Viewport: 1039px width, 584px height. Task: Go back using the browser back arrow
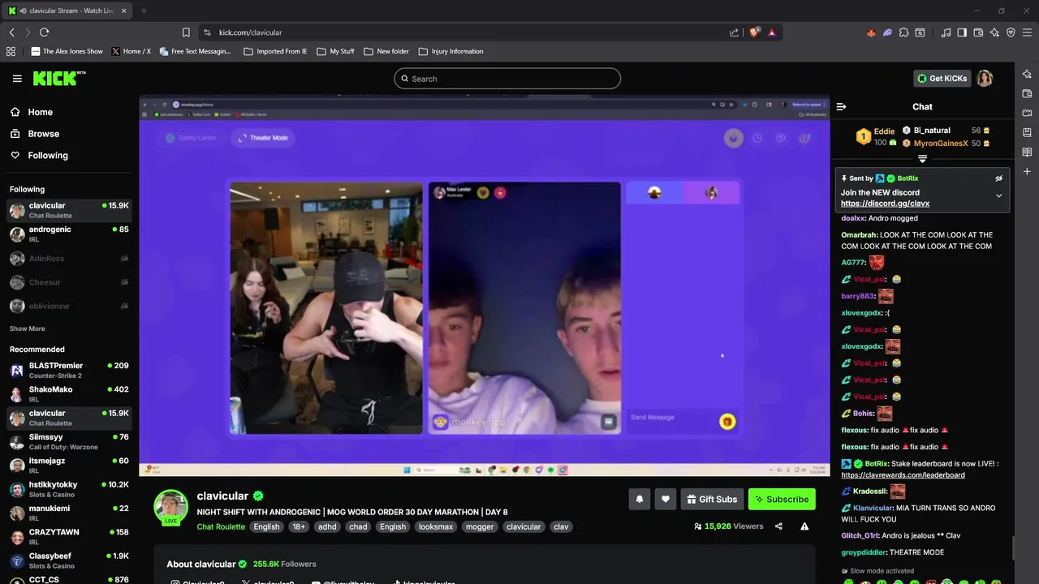click(11, 32)
